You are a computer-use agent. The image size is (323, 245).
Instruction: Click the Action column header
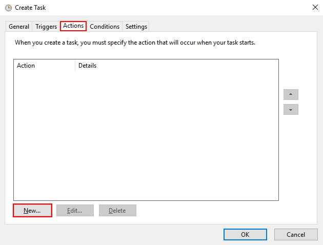[44, 66]
